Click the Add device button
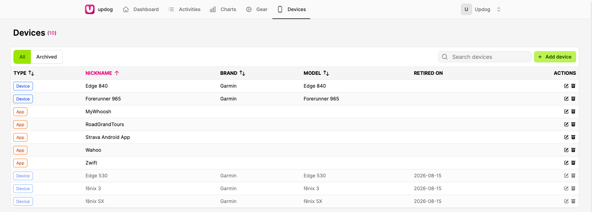 555,57
